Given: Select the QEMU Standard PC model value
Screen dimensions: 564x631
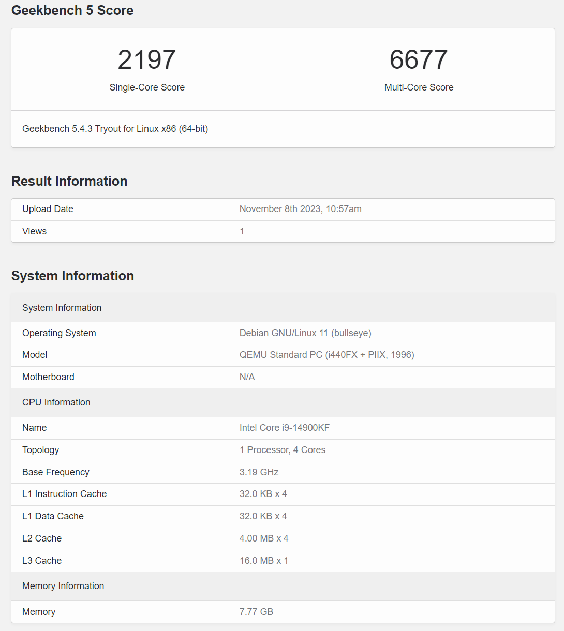Looking at the screenshot, I should [x=326, y=355].
